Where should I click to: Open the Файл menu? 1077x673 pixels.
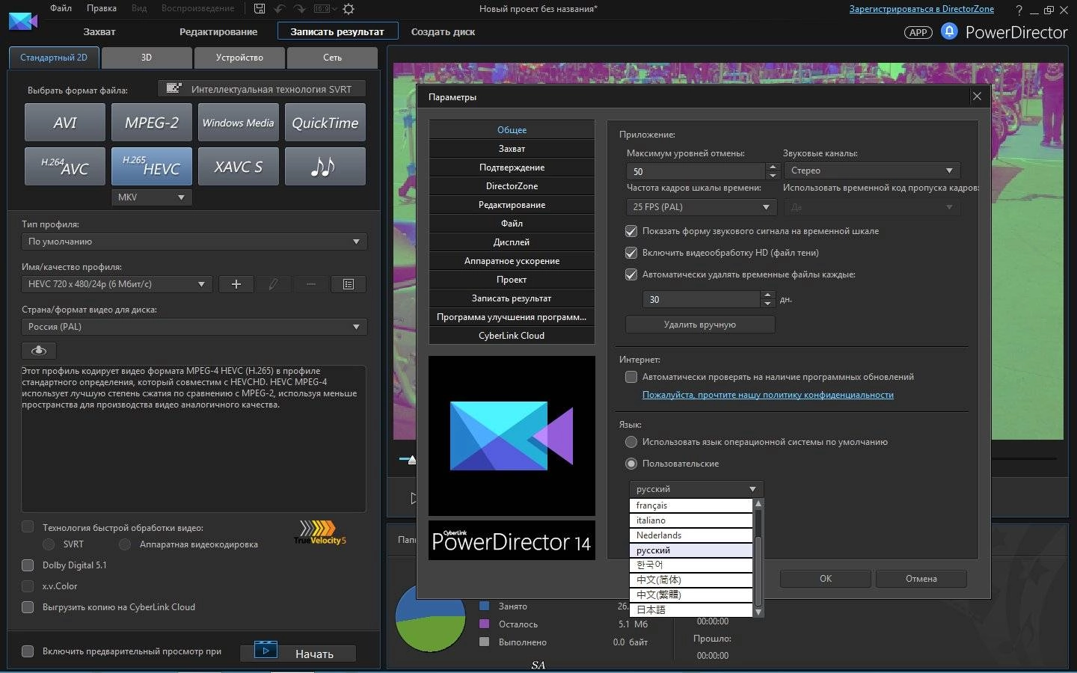[61, 8]
